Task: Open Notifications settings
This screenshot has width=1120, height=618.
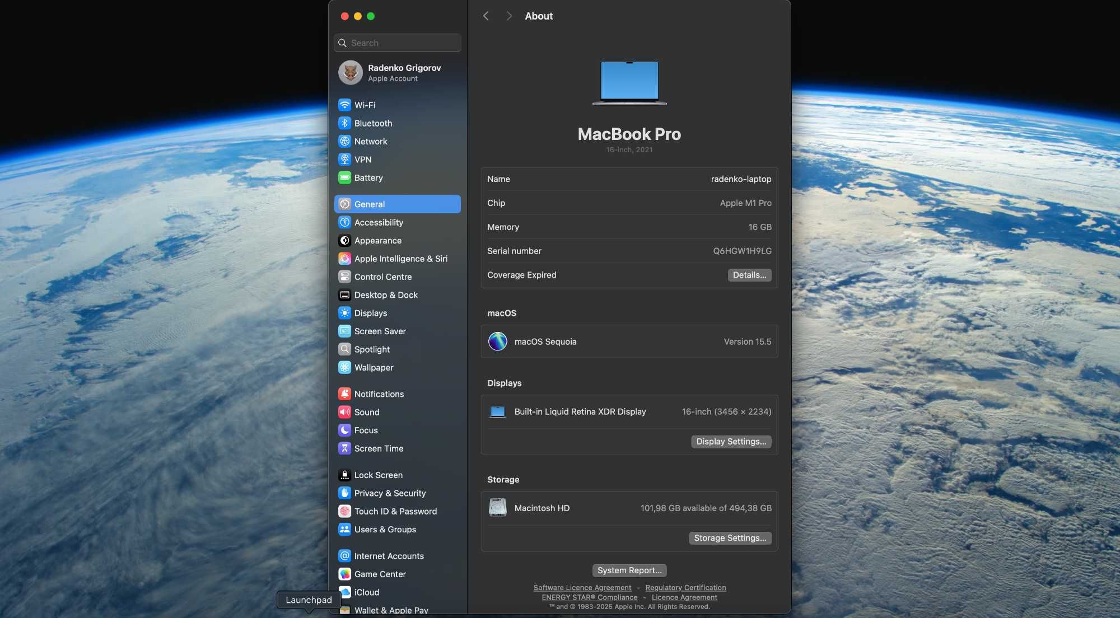Action: coord(397,394)
